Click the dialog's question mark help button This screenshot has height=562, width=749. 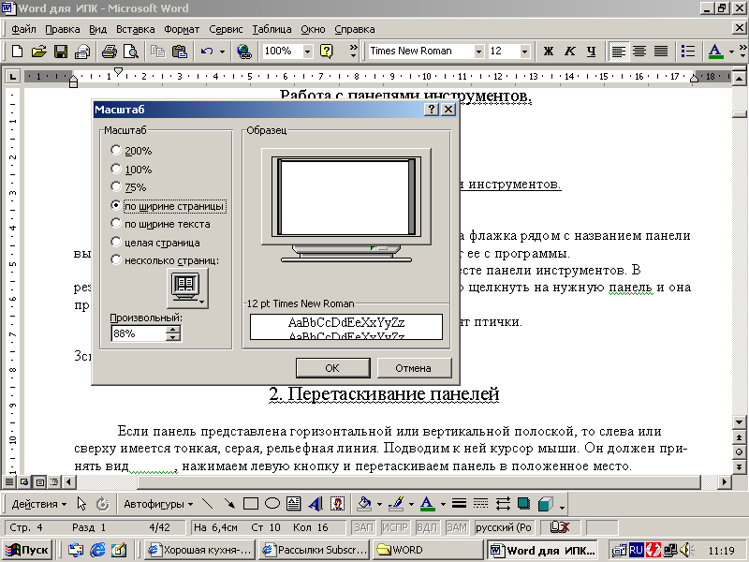[431, 110]
